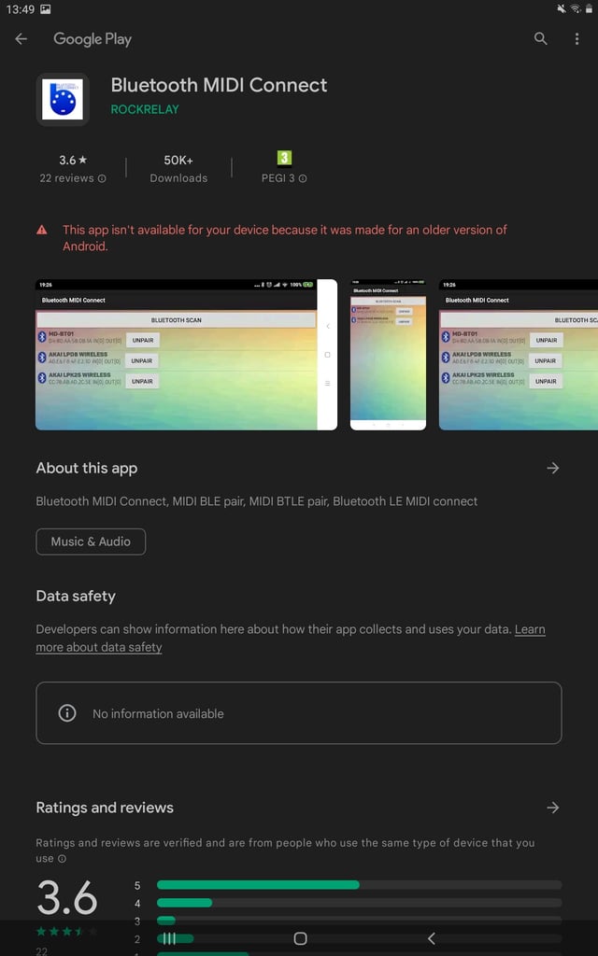The height and width of the screenshot is (956, 598).
Task: Tap the Bluetooth MIDI Connect title
Action: (x=219, y=85)
